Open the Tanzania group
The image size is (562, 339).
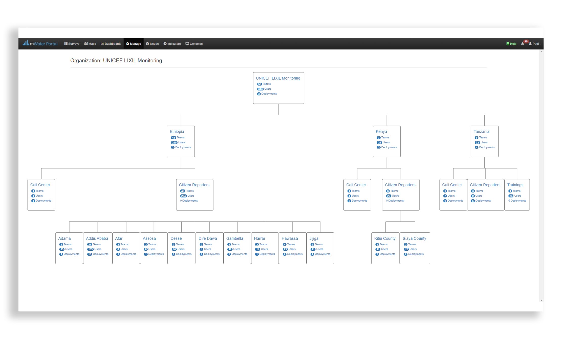(481, 131)
